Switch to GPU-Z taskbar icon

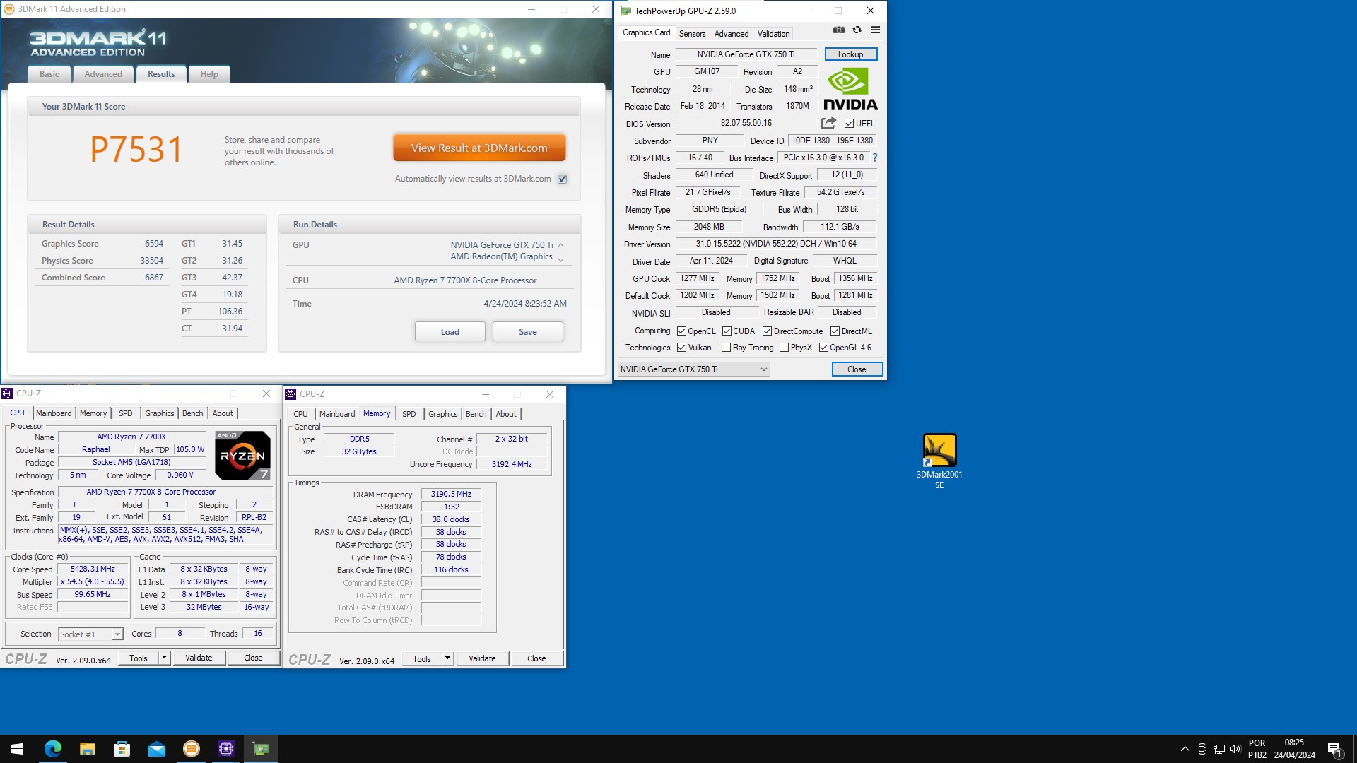(260, 749)
